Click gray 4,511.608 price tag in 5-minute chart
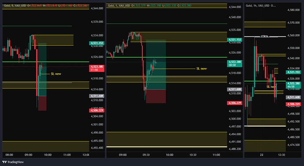This screenshot has height=166, width=304. [96, 96]
